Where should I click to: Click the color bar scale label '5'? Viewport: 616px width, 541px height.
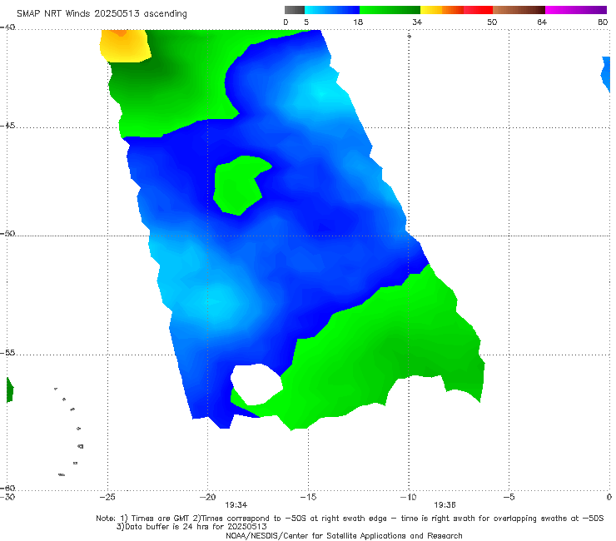(x=306, y=22)
